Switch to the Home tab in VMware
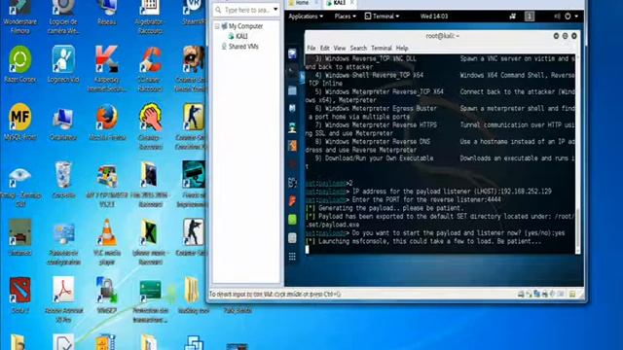This screenshot has width=623, height=350. point(302,3)
